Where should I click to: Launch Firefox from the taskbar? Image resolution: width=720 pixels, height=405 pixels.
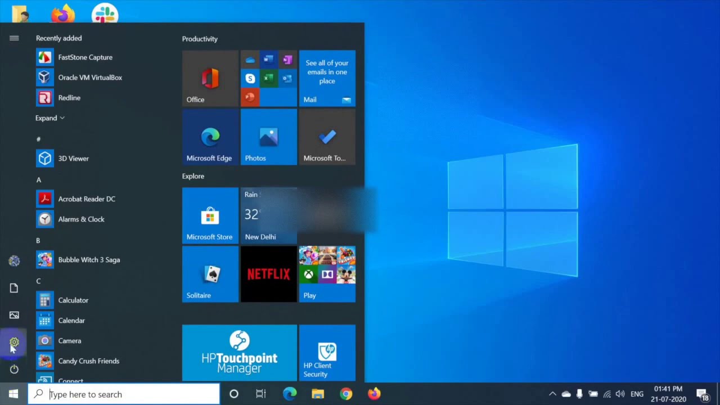374,394
